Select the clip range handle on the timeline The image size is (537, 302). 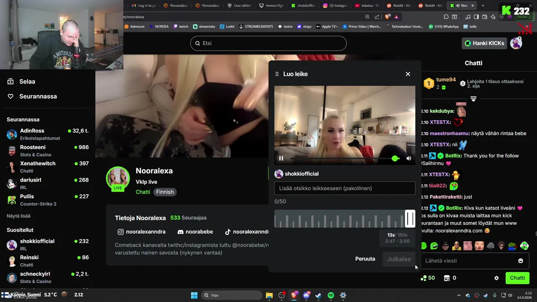[410, 219]
